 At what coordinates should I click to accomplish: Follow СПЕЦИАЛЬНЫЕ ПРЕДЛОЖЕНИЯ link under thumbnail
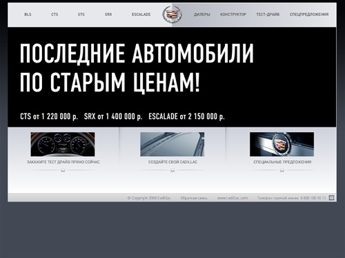282,162
